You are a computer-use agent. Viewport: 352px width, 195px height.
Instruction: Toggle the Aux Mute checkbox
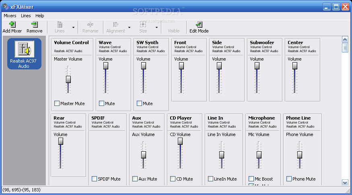135,179
